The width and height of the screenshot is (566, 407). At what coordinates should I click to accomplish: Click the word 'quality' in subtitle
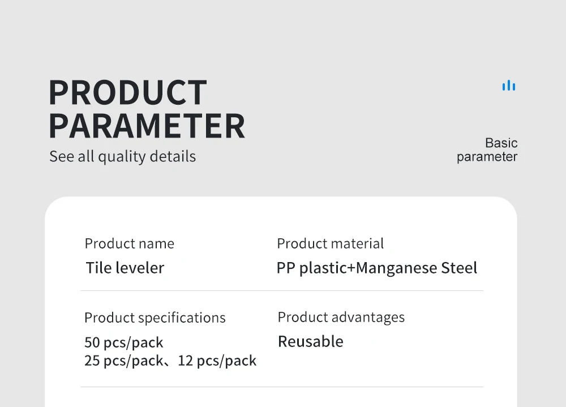[x=122, y=157]
